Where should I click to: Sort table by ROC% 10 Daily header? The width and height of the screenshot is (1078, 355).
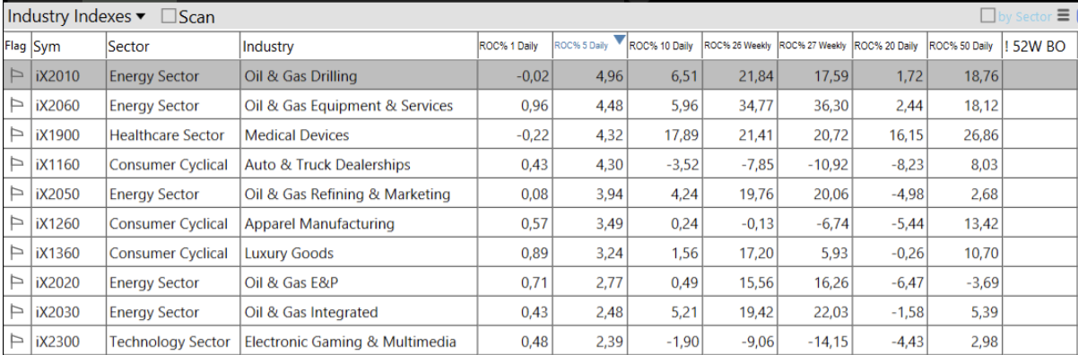tap(663, 47)
